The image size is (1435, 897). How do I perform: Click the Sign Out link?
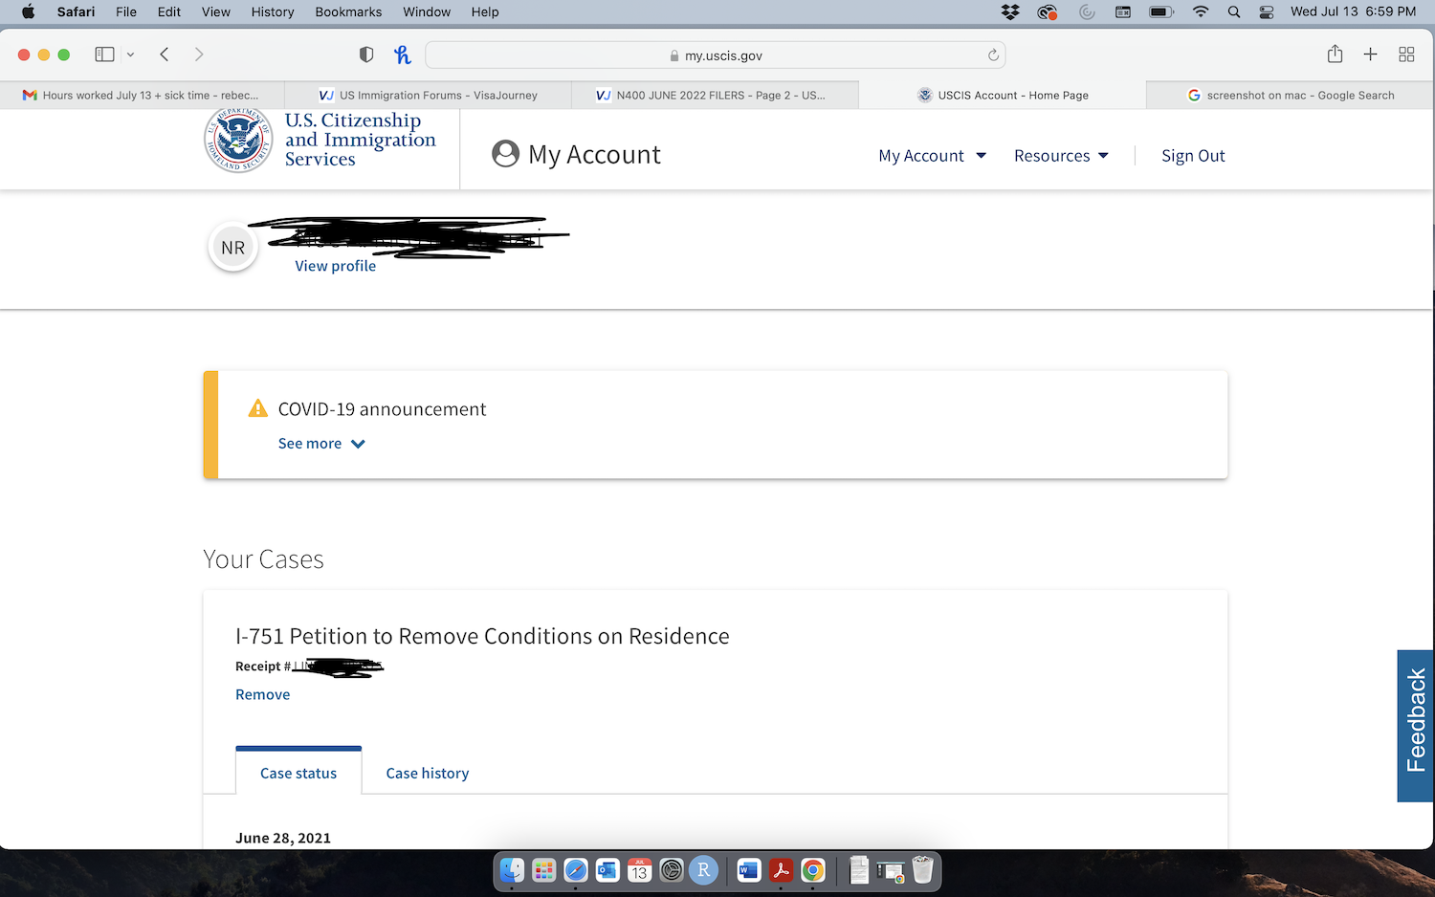1193,156
